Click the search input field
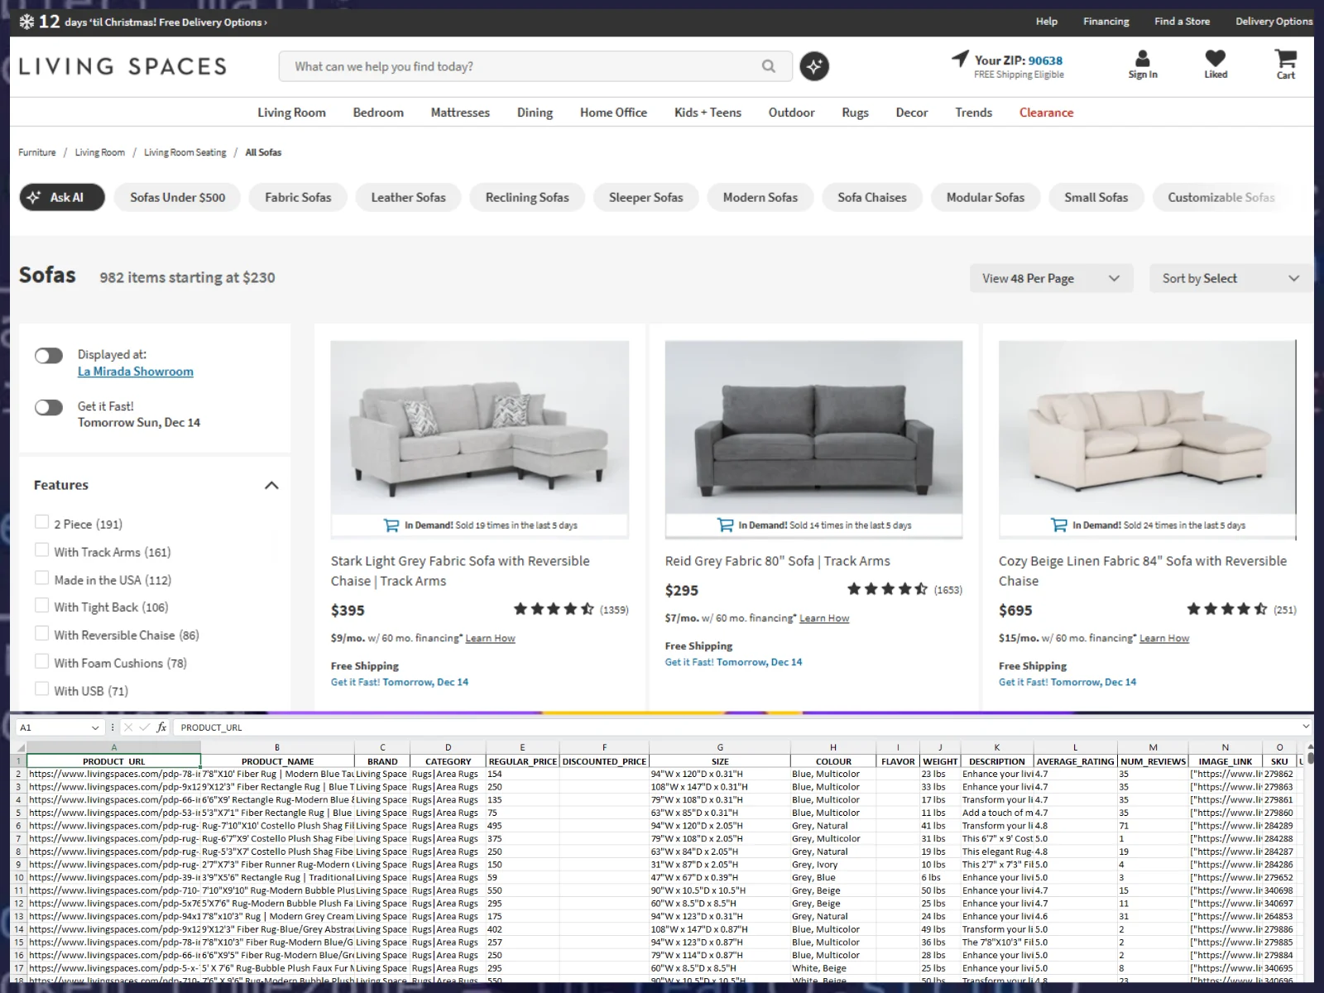The width and height of the screenshot is (1324, 993). coord(535,66)
